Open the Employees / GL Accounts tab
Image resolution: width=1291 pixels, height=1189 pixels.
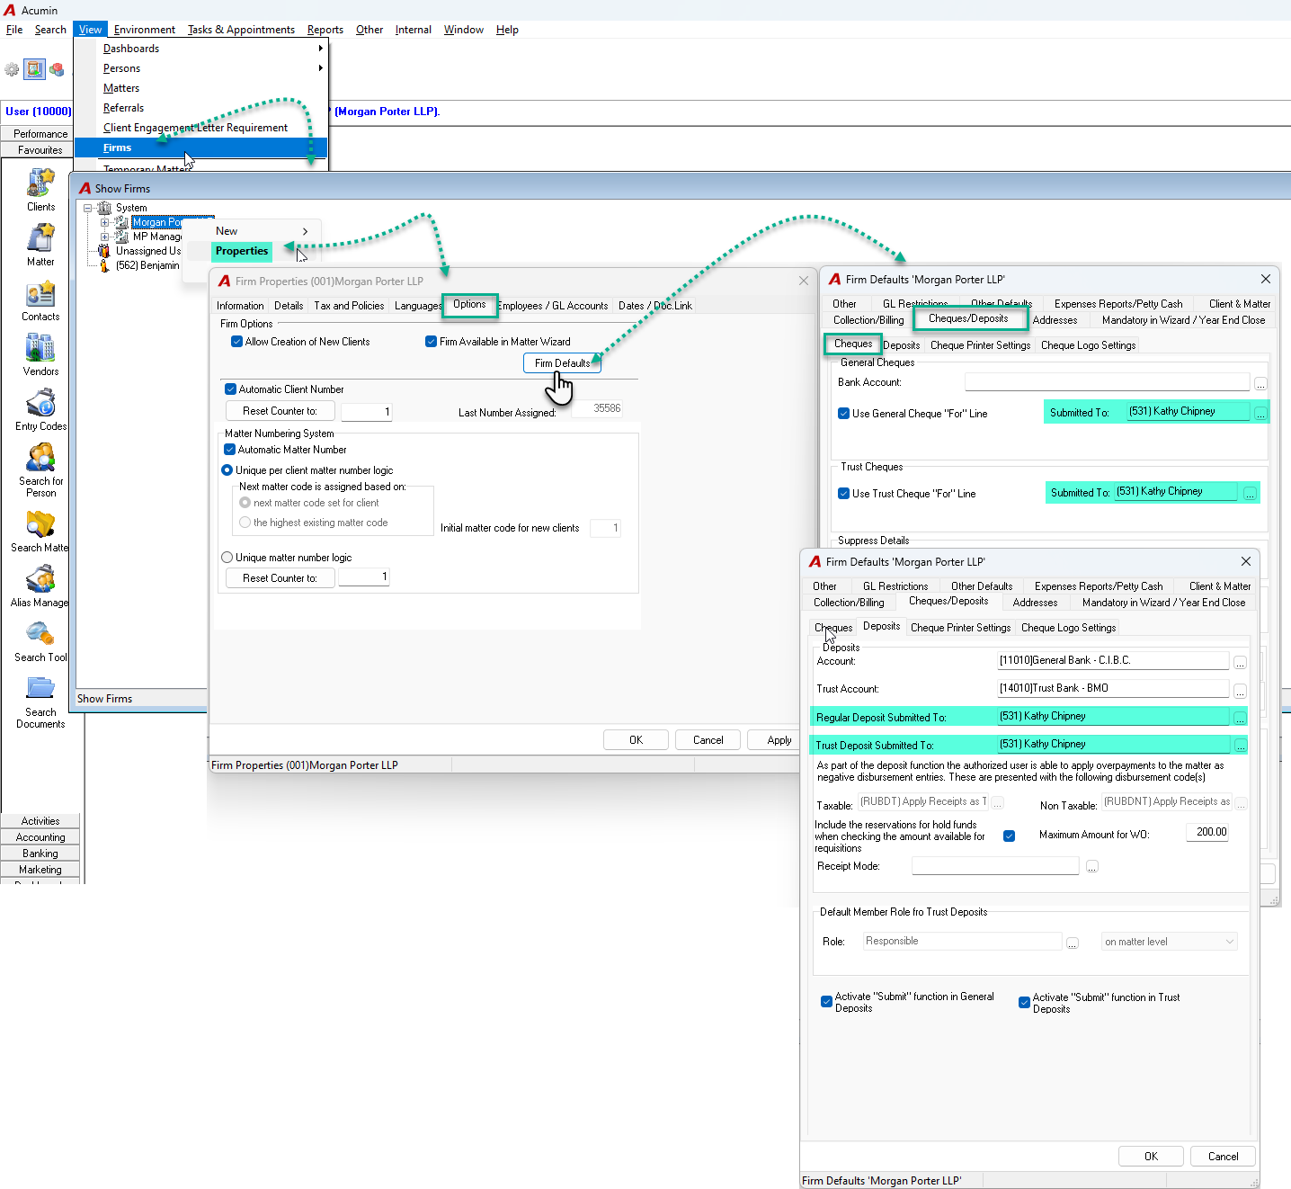[553, 306]
